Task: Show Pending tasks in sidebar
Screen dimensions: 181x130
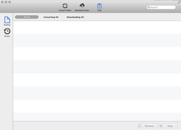Action: tap(7, 21)
